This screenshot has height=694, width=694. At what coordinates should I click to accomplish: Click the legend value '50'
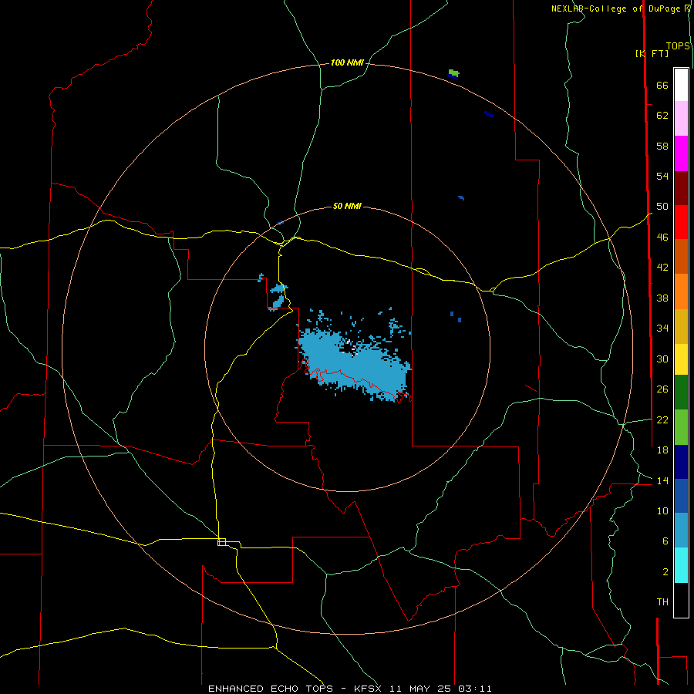click(662, 207)
